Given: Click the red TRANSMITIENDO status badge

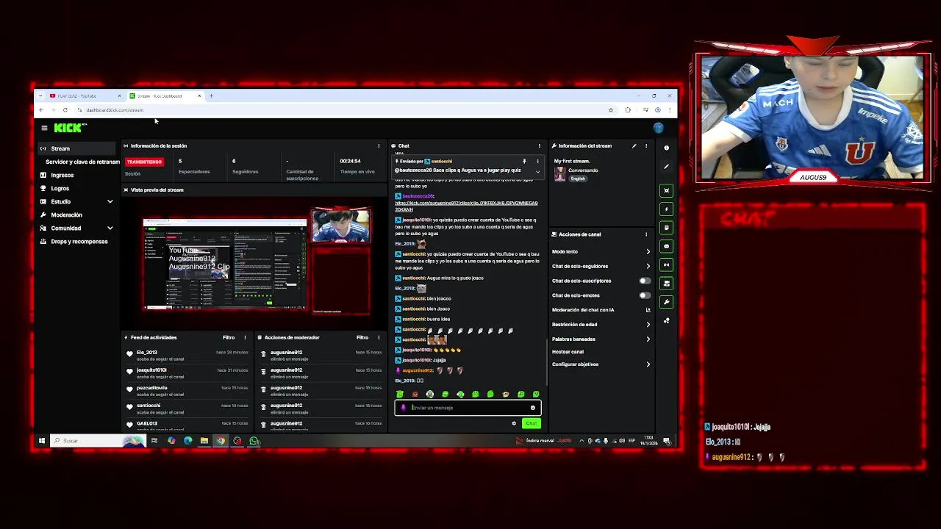Looking at the screenshot, I should (x=144, y=162).
